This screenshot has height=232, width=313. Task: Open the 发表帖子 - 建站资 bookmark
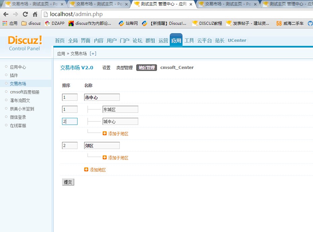click(x=248, y=23)
